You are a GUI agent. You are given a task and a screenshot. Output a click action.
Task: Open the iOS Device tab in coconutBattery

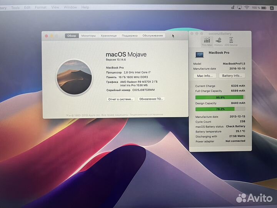(231, 42)
